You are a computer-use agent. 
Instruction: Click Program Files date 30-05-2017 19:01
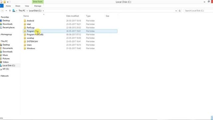pyautogui.click(x=74, y=31)
